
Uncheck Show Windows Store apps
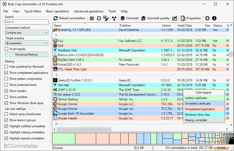point(6,103)
